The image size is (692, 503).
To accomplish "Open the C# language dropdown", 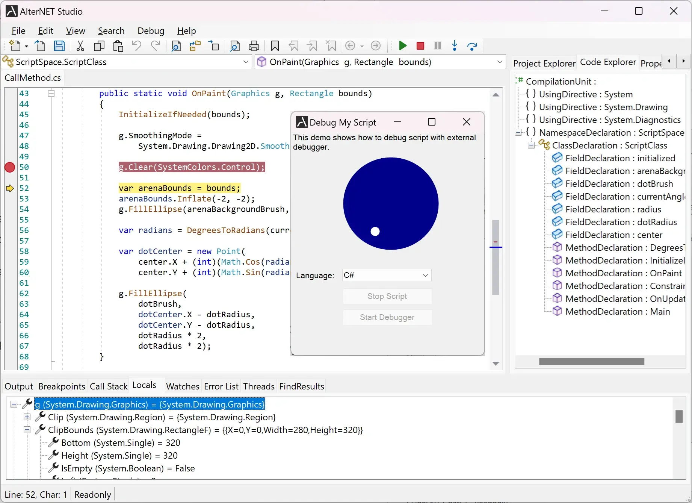I will [425, 275].
